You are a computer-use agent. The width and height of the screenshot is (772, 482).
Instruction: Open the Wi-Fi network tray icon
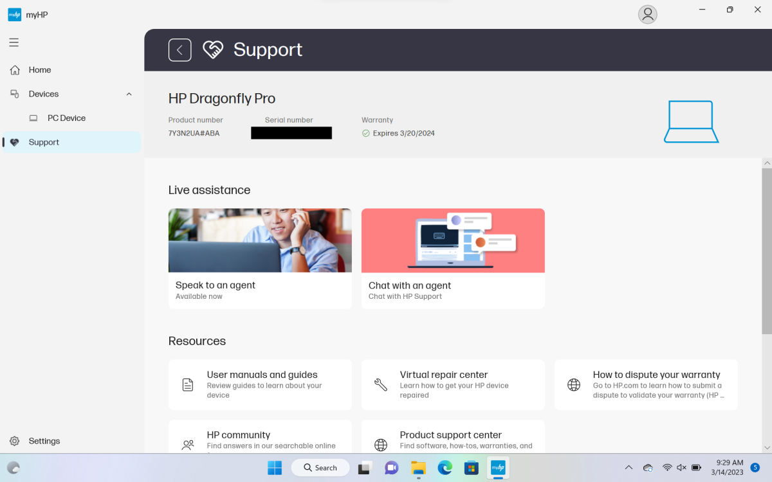[667, 467]
